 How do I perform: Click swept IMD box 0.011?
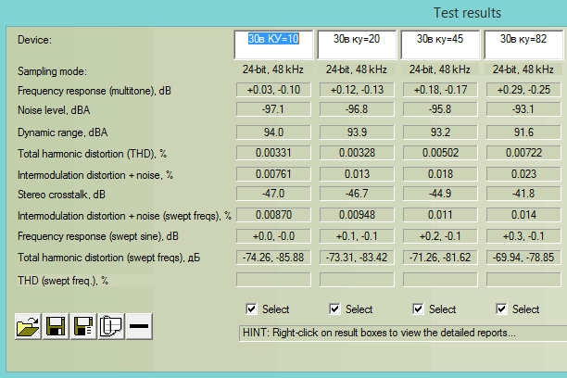(x=440, y=215)
